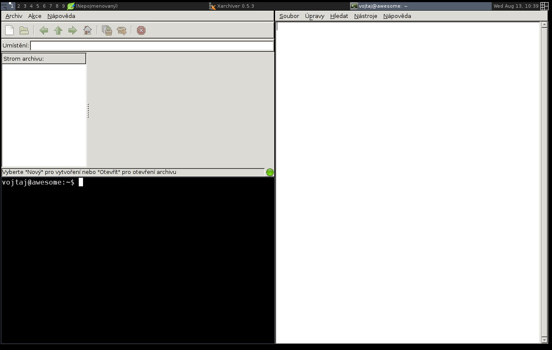The width and height of the screenshot is (552, 350).
Task: Switch to workspace tag 8
Action: 57,6
